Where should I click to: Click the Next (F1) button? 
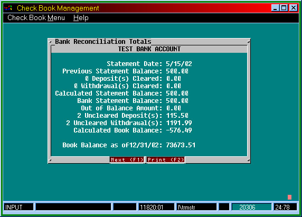[127, 160]
